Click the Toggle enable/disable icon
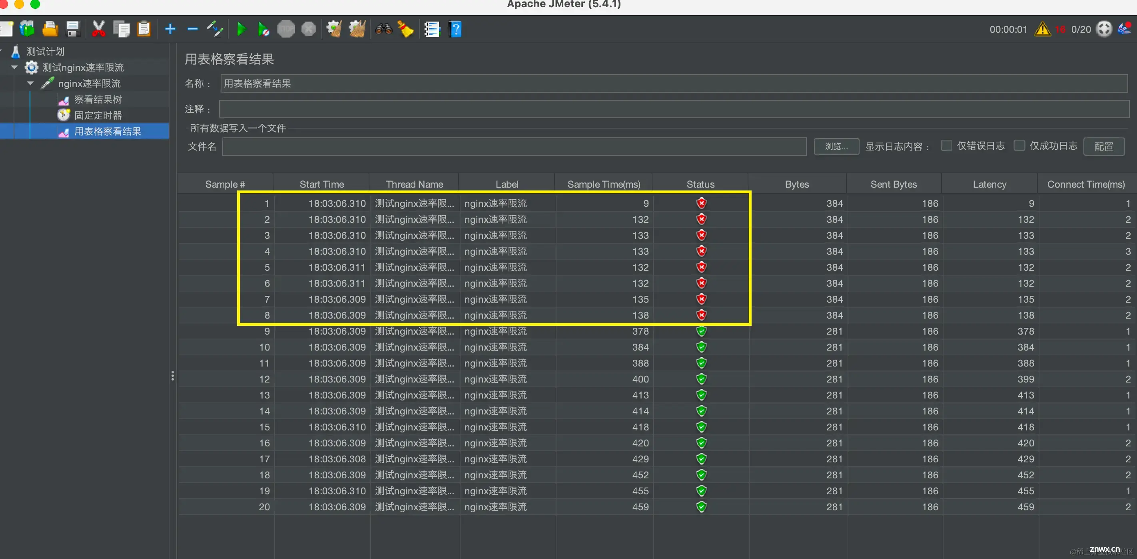This screenshot has height=559, width=1137. [x=215, y=29]
